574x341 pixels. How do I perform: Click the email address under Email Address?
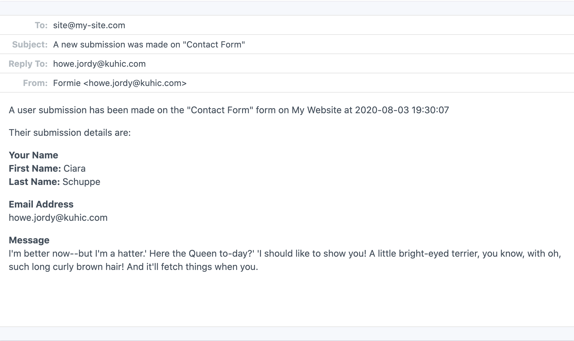click(58, 218)
